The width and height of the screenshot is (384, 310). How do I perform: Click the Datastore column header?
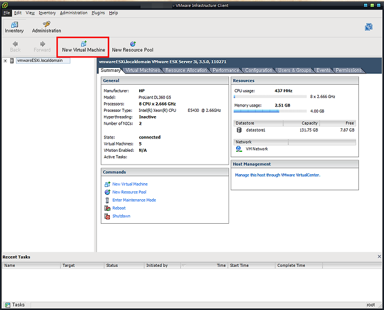point(258,123)
